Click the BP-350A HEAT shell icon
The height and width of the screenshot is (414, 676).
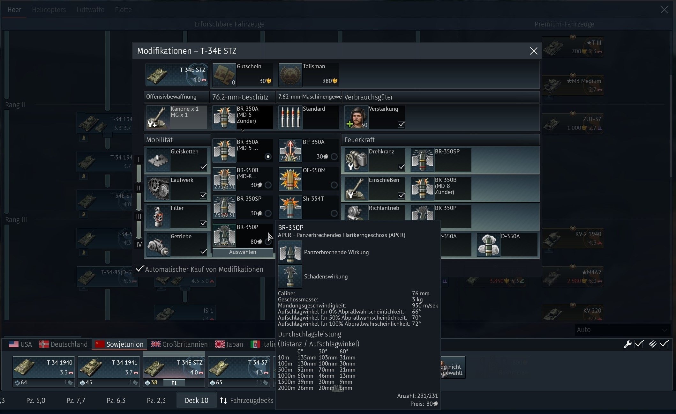click(x=290, y=151)
